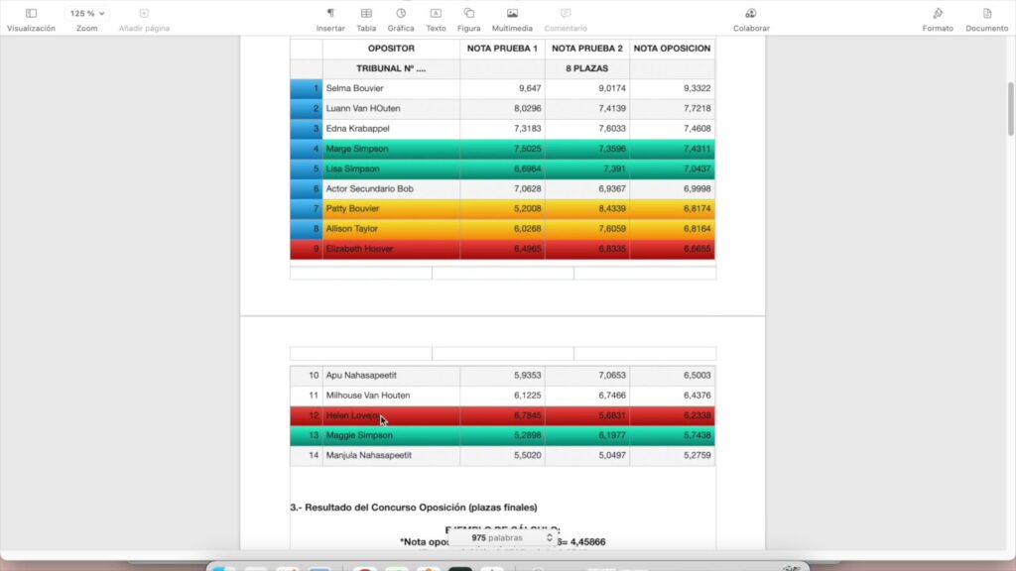Open the Visualización sidebar options
This screenshot has width=1016, height=571.
point(31,20)
